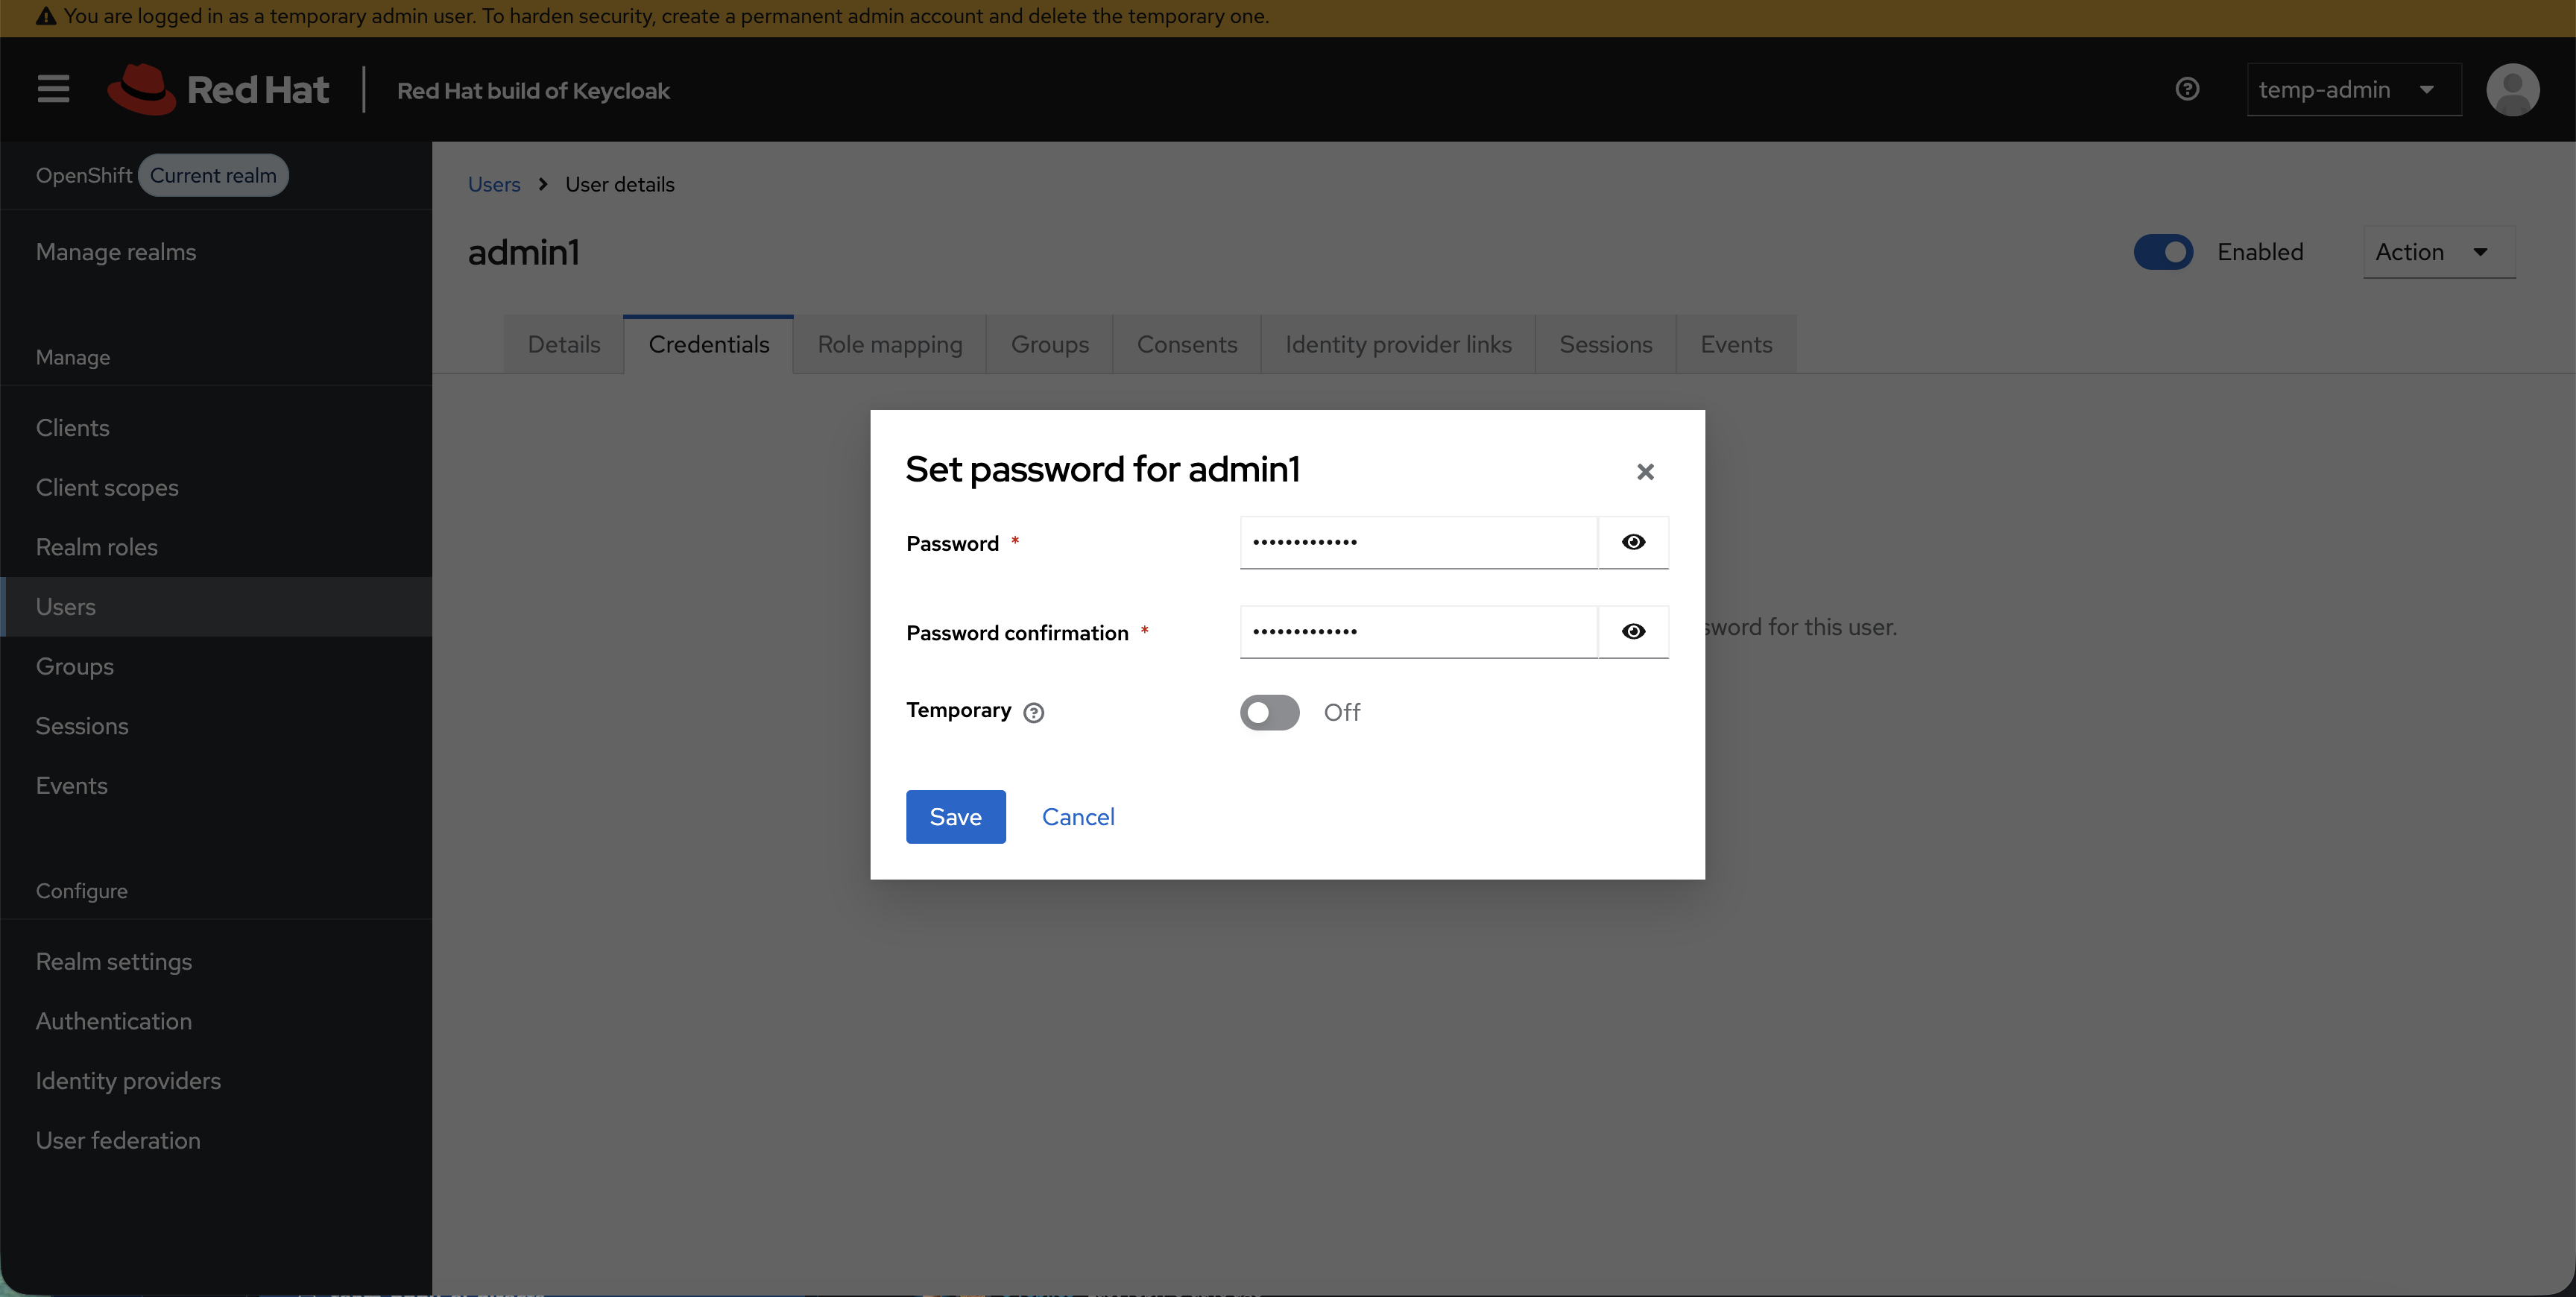This screenshot has width=2576, height=1297.
Task: Save the new password for admin1
Action: point(955,816)
